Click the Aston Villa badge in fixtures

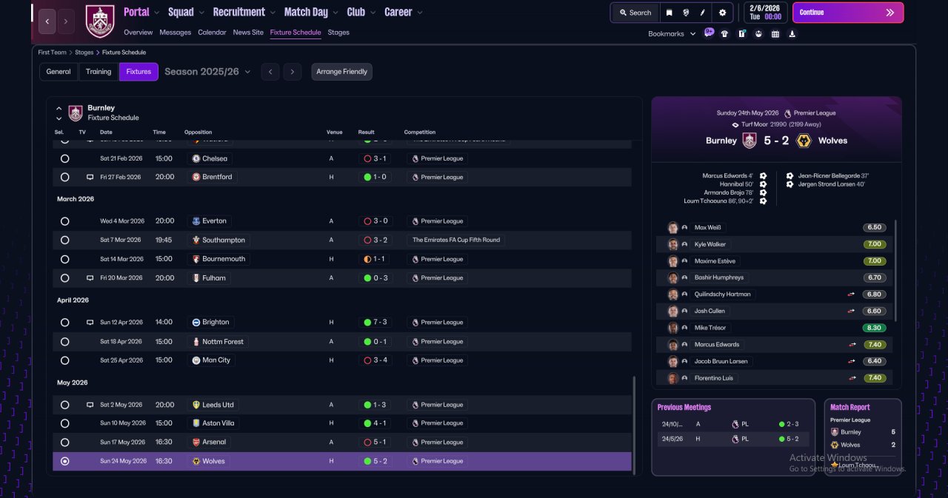196,423
